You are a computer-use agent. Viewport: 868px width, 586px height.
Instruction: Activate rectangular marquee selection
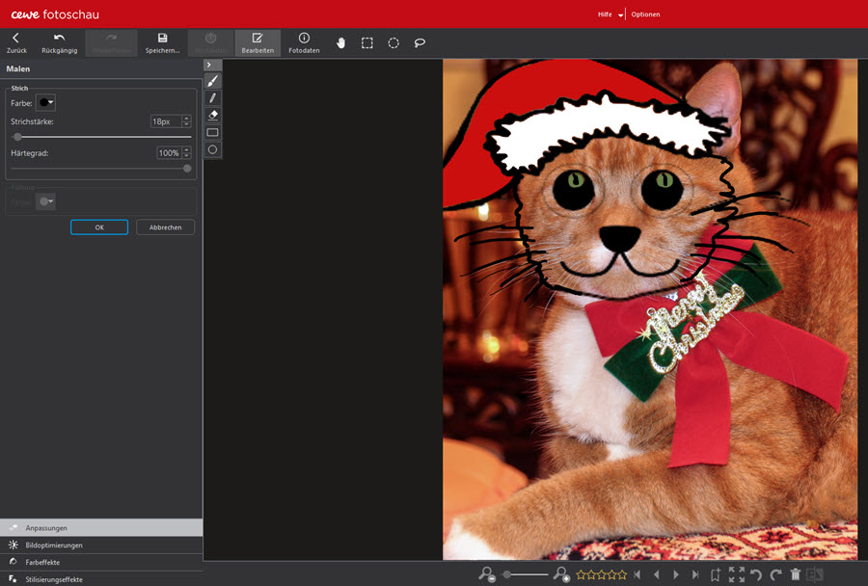pos(367,42)
